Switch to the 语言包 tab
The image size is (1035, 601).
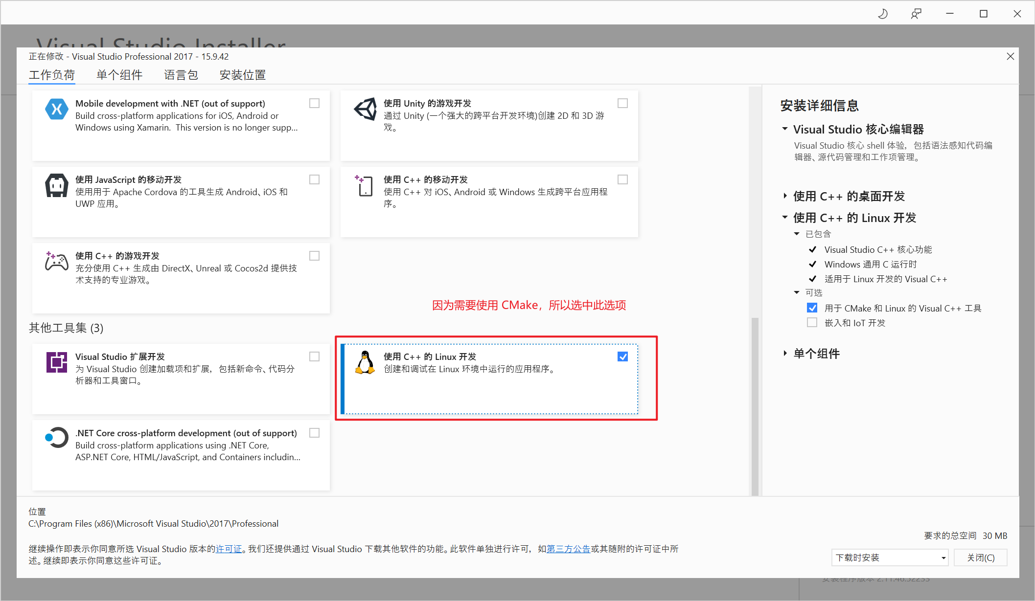181,75
